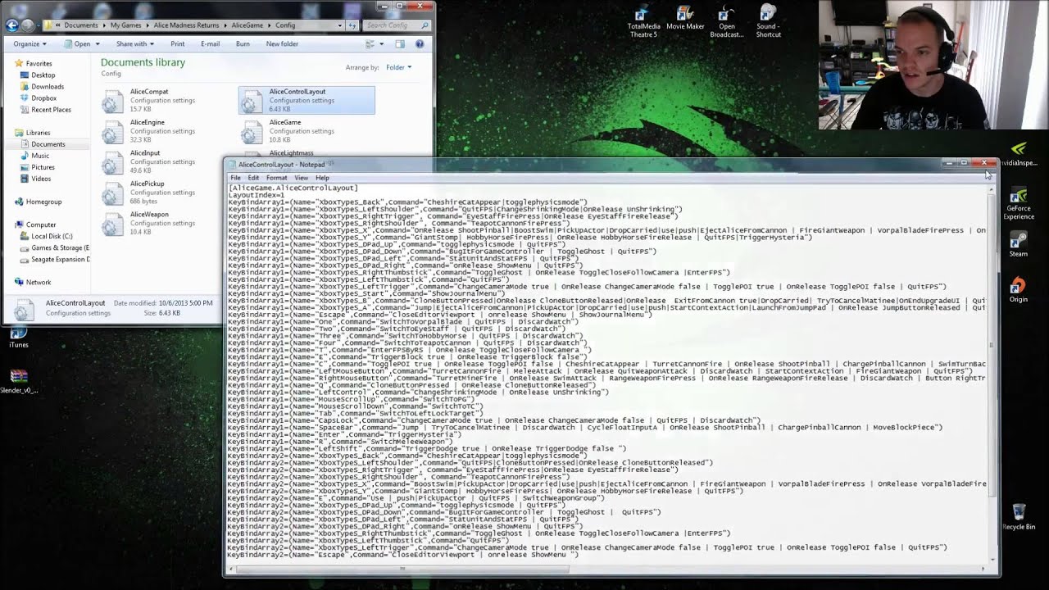
Task: Select the AliceControlLayout file in file list
Action: pyautogui.click(x=307, y=100)
